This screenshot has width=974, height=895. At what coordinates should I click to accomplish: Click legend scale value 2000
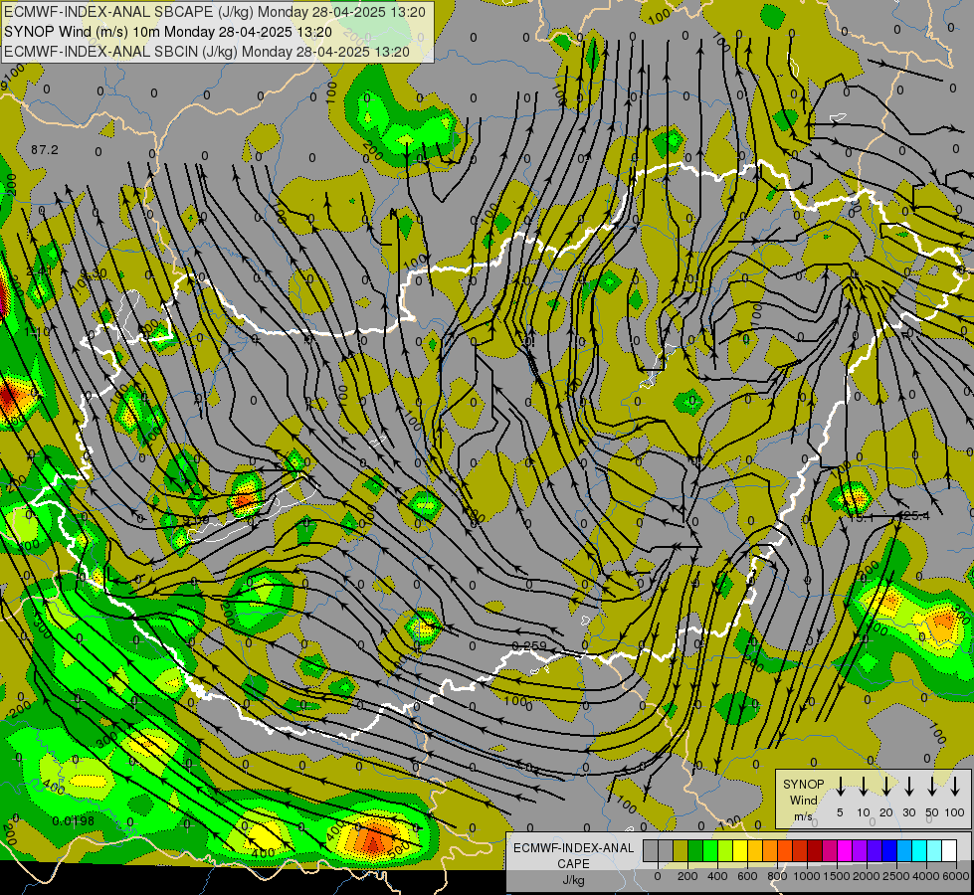click(866, 876)
